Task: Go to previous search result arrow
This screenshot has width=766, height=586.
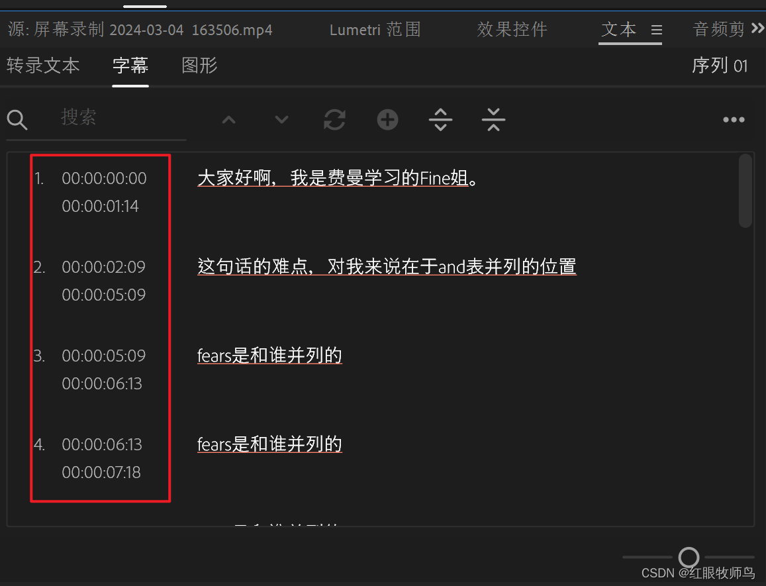Action: coord(228,120)
